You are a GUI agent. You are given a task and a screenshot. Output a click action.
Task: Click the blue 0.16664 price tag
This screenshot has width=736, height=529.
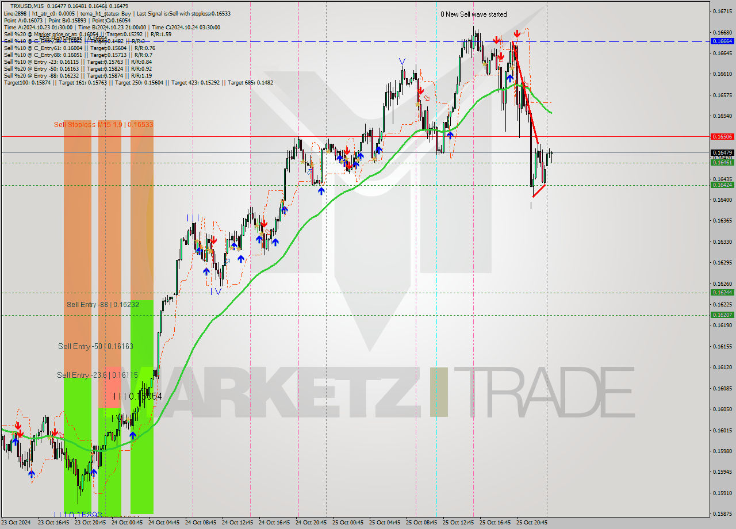click(x=722, y=41)
